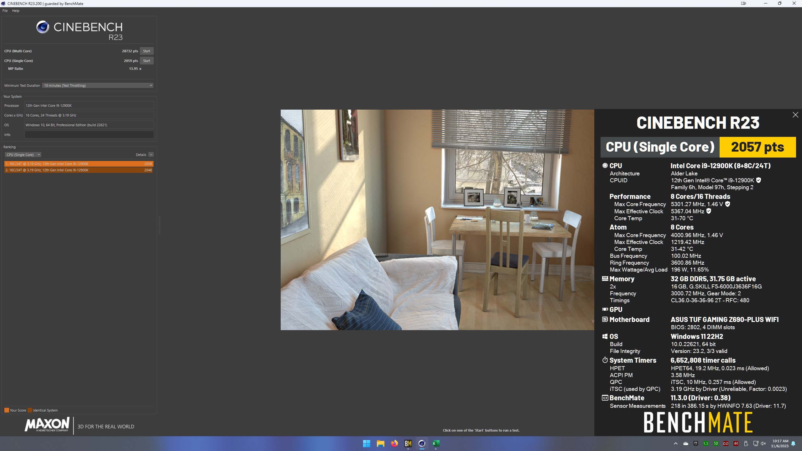This screenshot has width=802, height=451.
Task: Click the verified shield beside 5301.27 MHz
Action: point(727,204)
